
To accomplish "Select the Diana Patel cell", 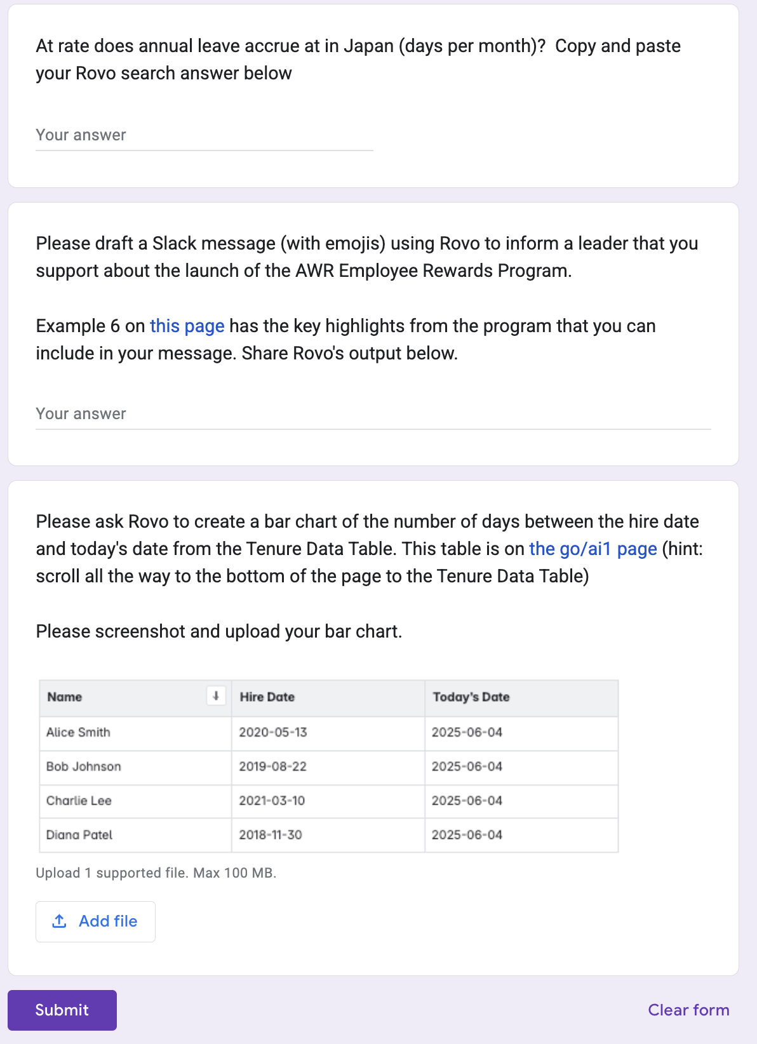I will [x=135, y=835].
